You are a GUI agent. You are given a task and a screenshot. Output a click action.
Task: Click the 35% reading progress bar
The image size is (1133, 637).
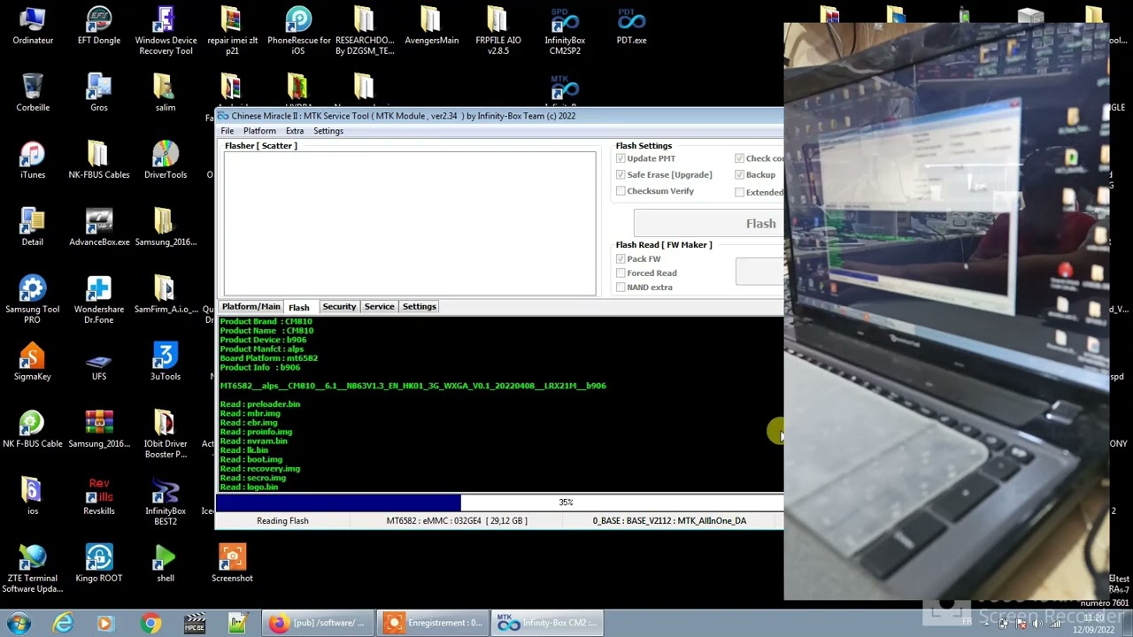(x=500, y=503)
